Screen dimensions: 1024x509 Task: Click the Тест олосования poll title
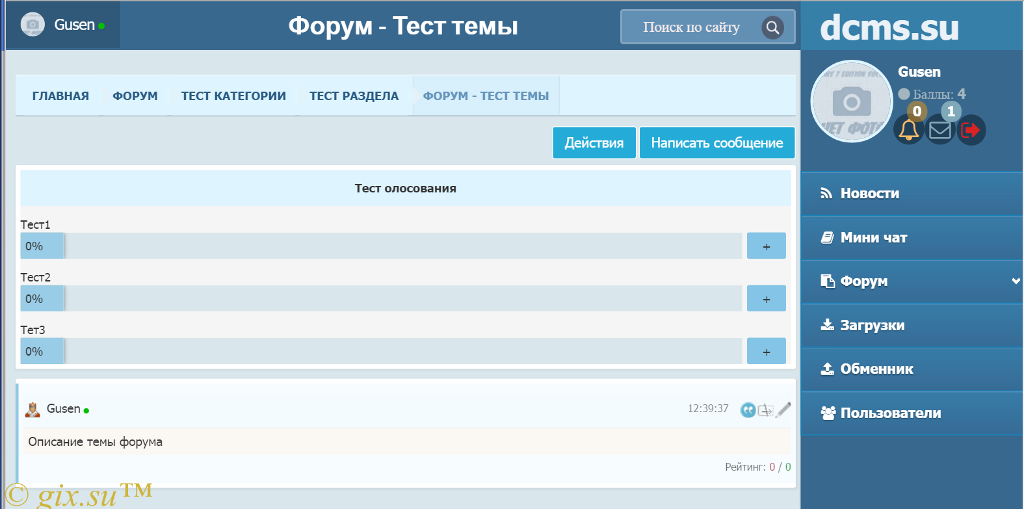coord(406,189)
